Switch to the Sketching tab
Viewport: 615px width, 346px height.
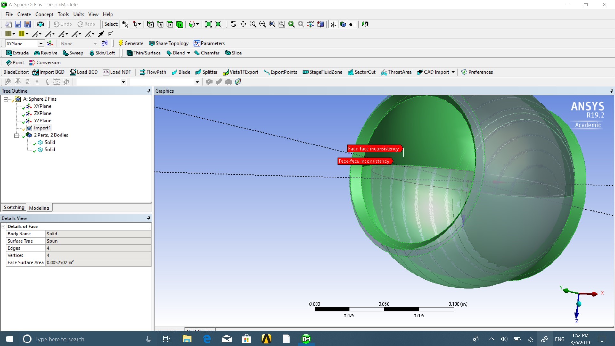14,207
